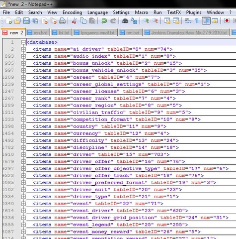Open the Plugins menu
This screenshot has height=239, width=236.
(x=194, y=12)
